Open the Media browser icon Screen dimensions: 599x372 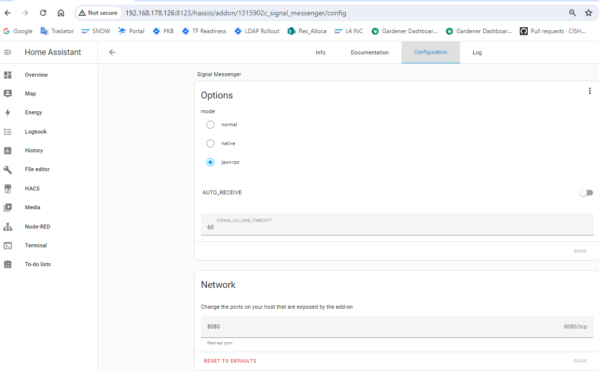[x=7, y=207]
